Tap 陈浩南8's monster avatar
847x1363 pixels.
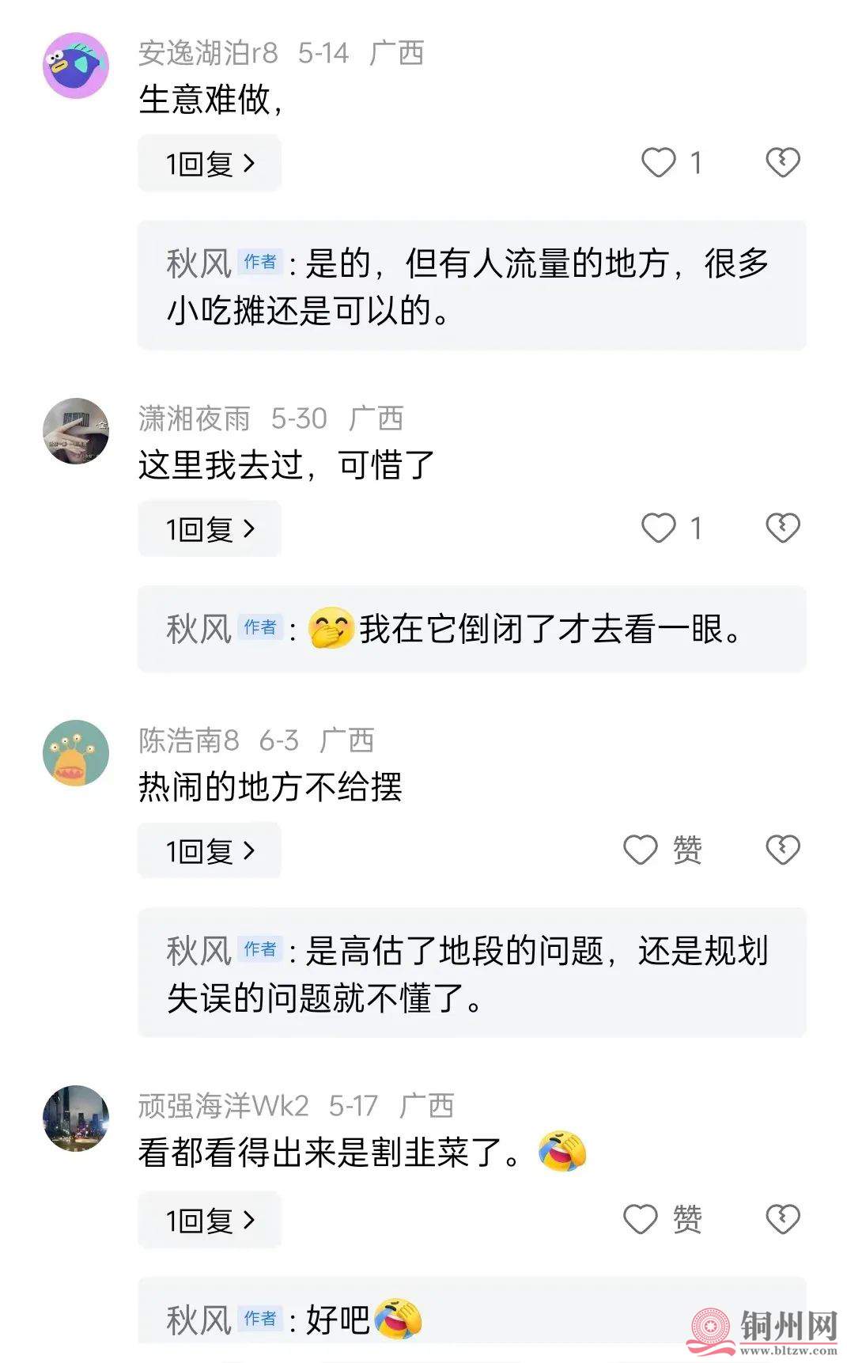click(76, 753)
